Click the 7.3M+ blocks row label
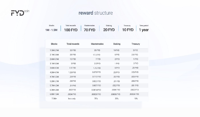Screen dimensions: 200x117 (54, 99)
